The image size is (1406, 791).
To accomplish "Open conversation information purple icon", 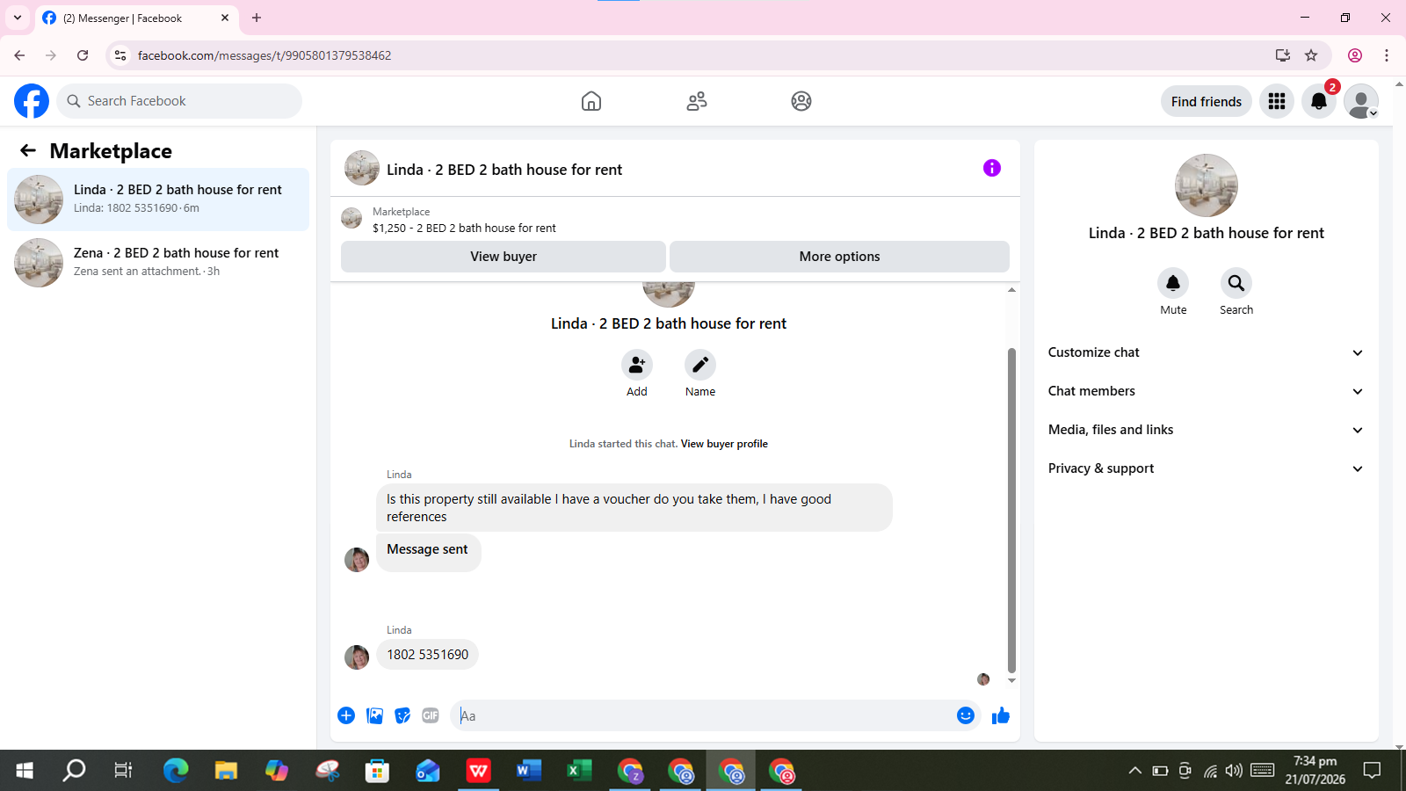I will [x=992, y=168].
